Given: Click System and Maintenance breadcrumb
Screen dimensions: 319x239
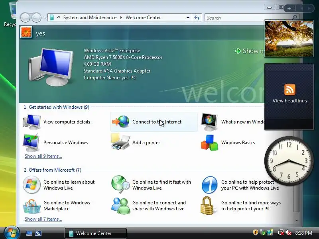Looking at the screenshot, I should click(x=90, y=18).
